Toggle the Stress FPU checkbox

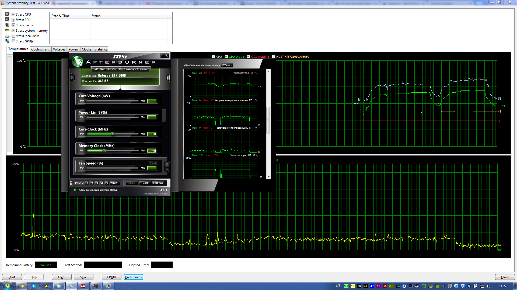(13, 20)
